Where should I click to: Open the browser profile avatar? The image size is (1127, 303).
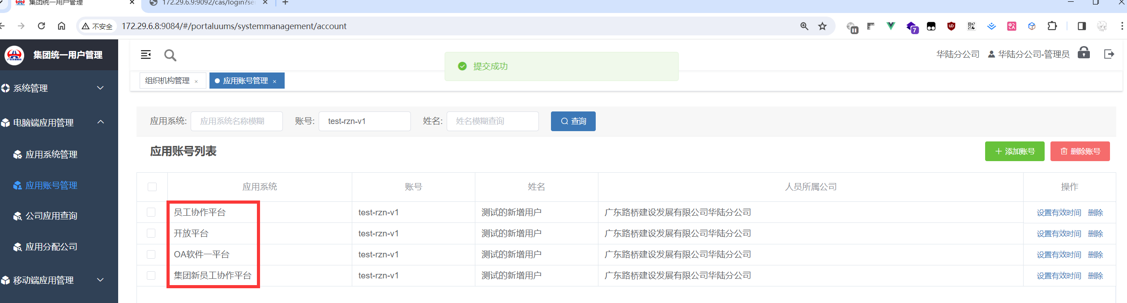[x=1102, y=26]
